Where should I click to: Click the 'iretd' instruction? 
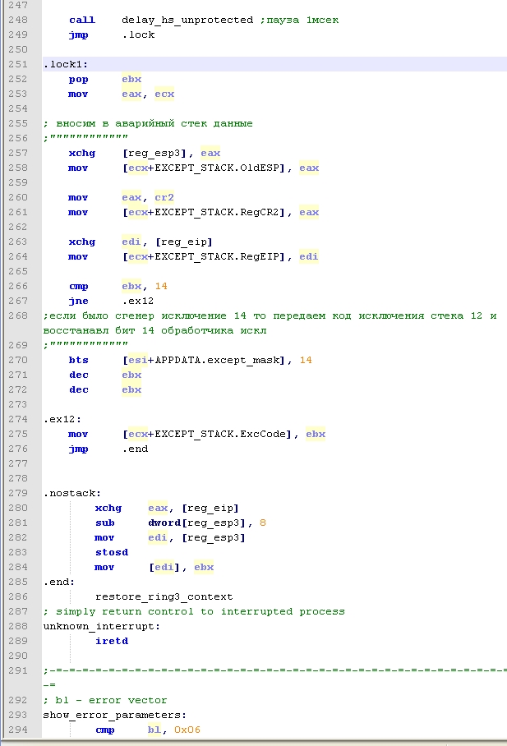coord(112,641)
